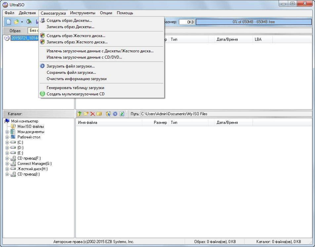315x247 pixels.
Task: Click the Connect Manager(G:) drive icon
Action: click(13, 163)
